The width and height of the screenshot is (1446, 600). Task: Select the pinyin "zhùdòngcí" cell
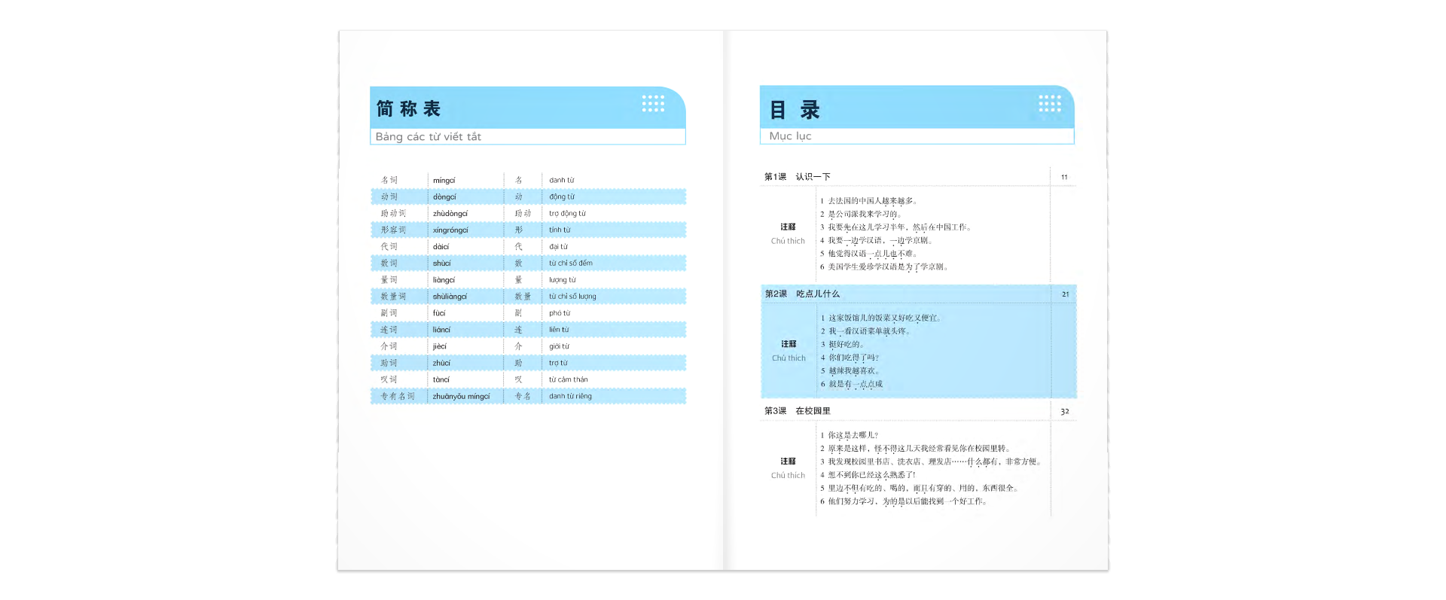click(x=450, y=214)
